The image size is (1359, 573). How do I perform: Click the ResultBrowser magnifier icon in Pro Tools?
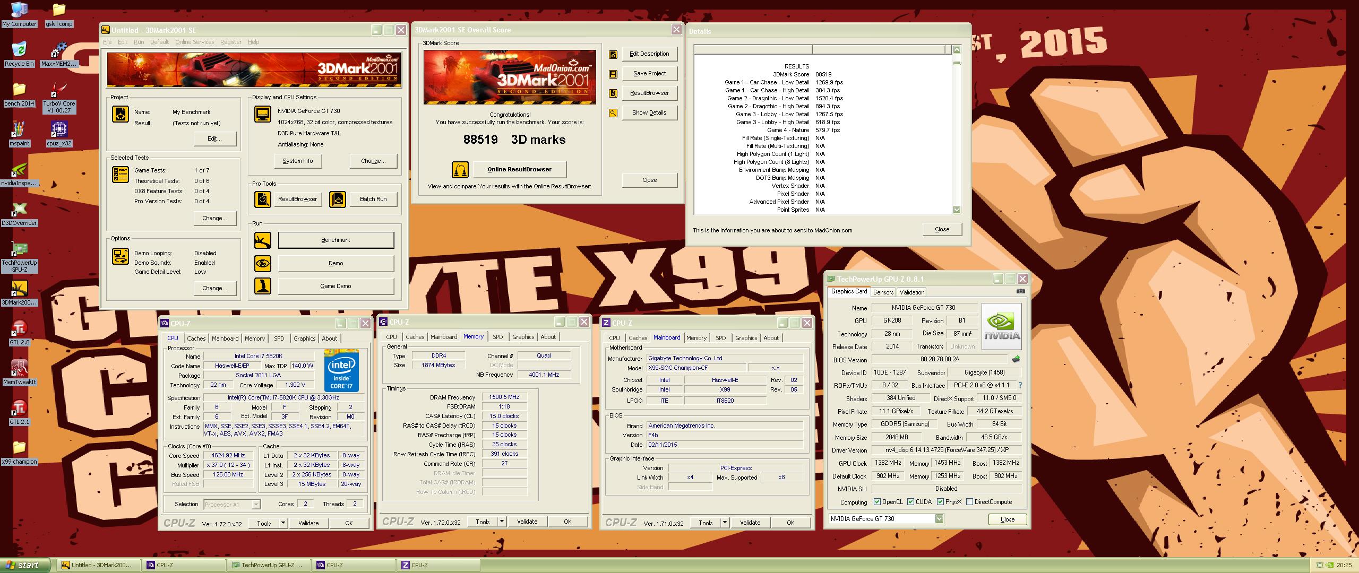263,199
